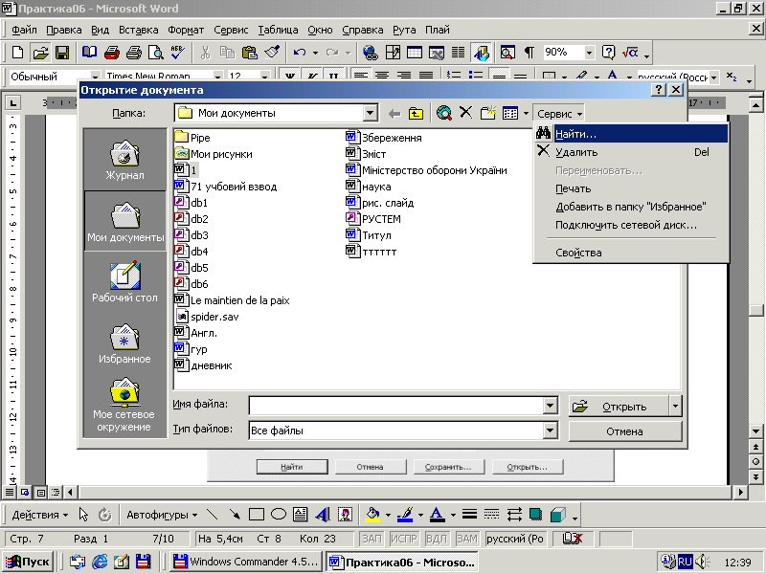This screenshot has height=574, width=766.
Task: Click the Open folder toolbar icon
Action: 40,53
